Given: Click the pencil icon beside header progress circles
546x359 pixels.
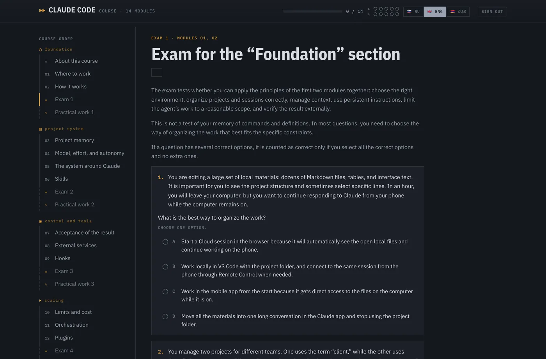Looking at the screenshot, I should [x=369, y=14].
